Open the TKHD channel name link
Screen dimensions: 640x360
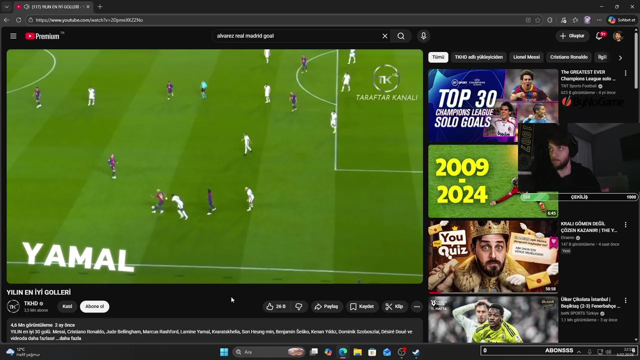tap(31, 303)
